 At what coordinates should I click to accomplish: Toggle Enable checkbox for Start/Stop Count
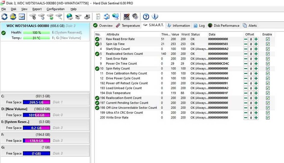point(268,49)
